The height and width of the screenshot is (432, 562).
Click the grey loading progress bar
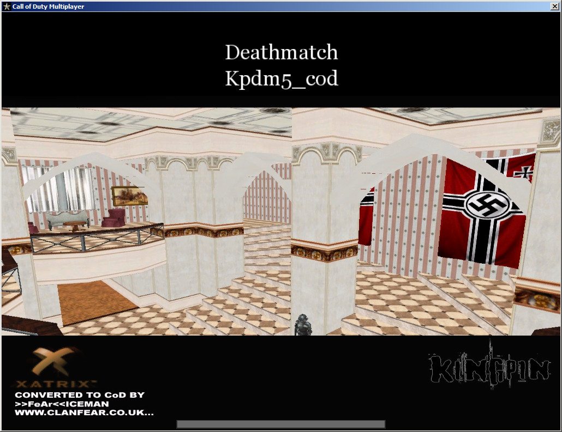pyautogui.click(x=280, y=424)
